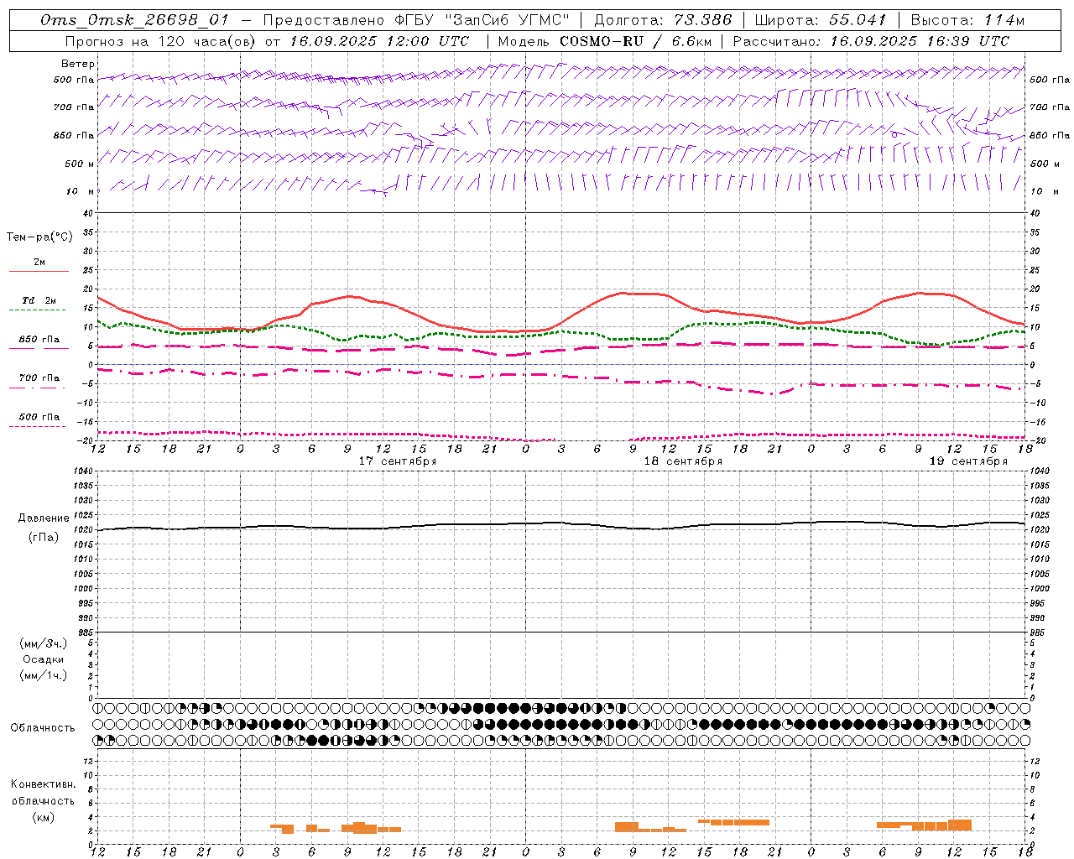1074x859 pixels.
Task: Select the (мм/1ч.) hourly precipitation label
Action: (x=44, y=675)
